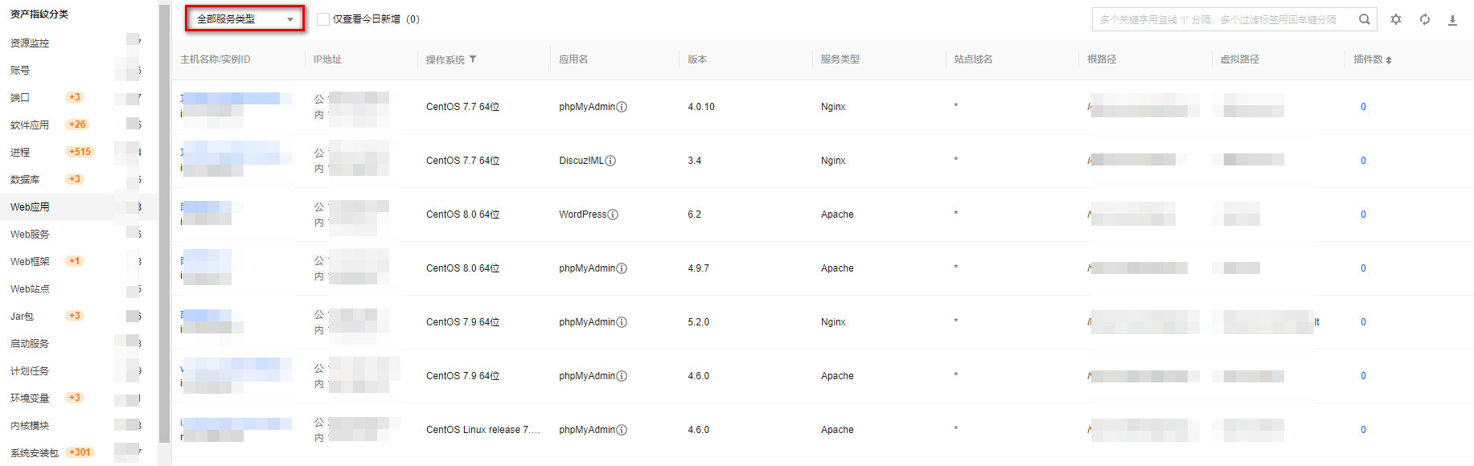The height and width of the screenshot is (466, 1474).
Task: Enable 仅查看今日新增 checkbox
Action: click(x=323, y=19)
